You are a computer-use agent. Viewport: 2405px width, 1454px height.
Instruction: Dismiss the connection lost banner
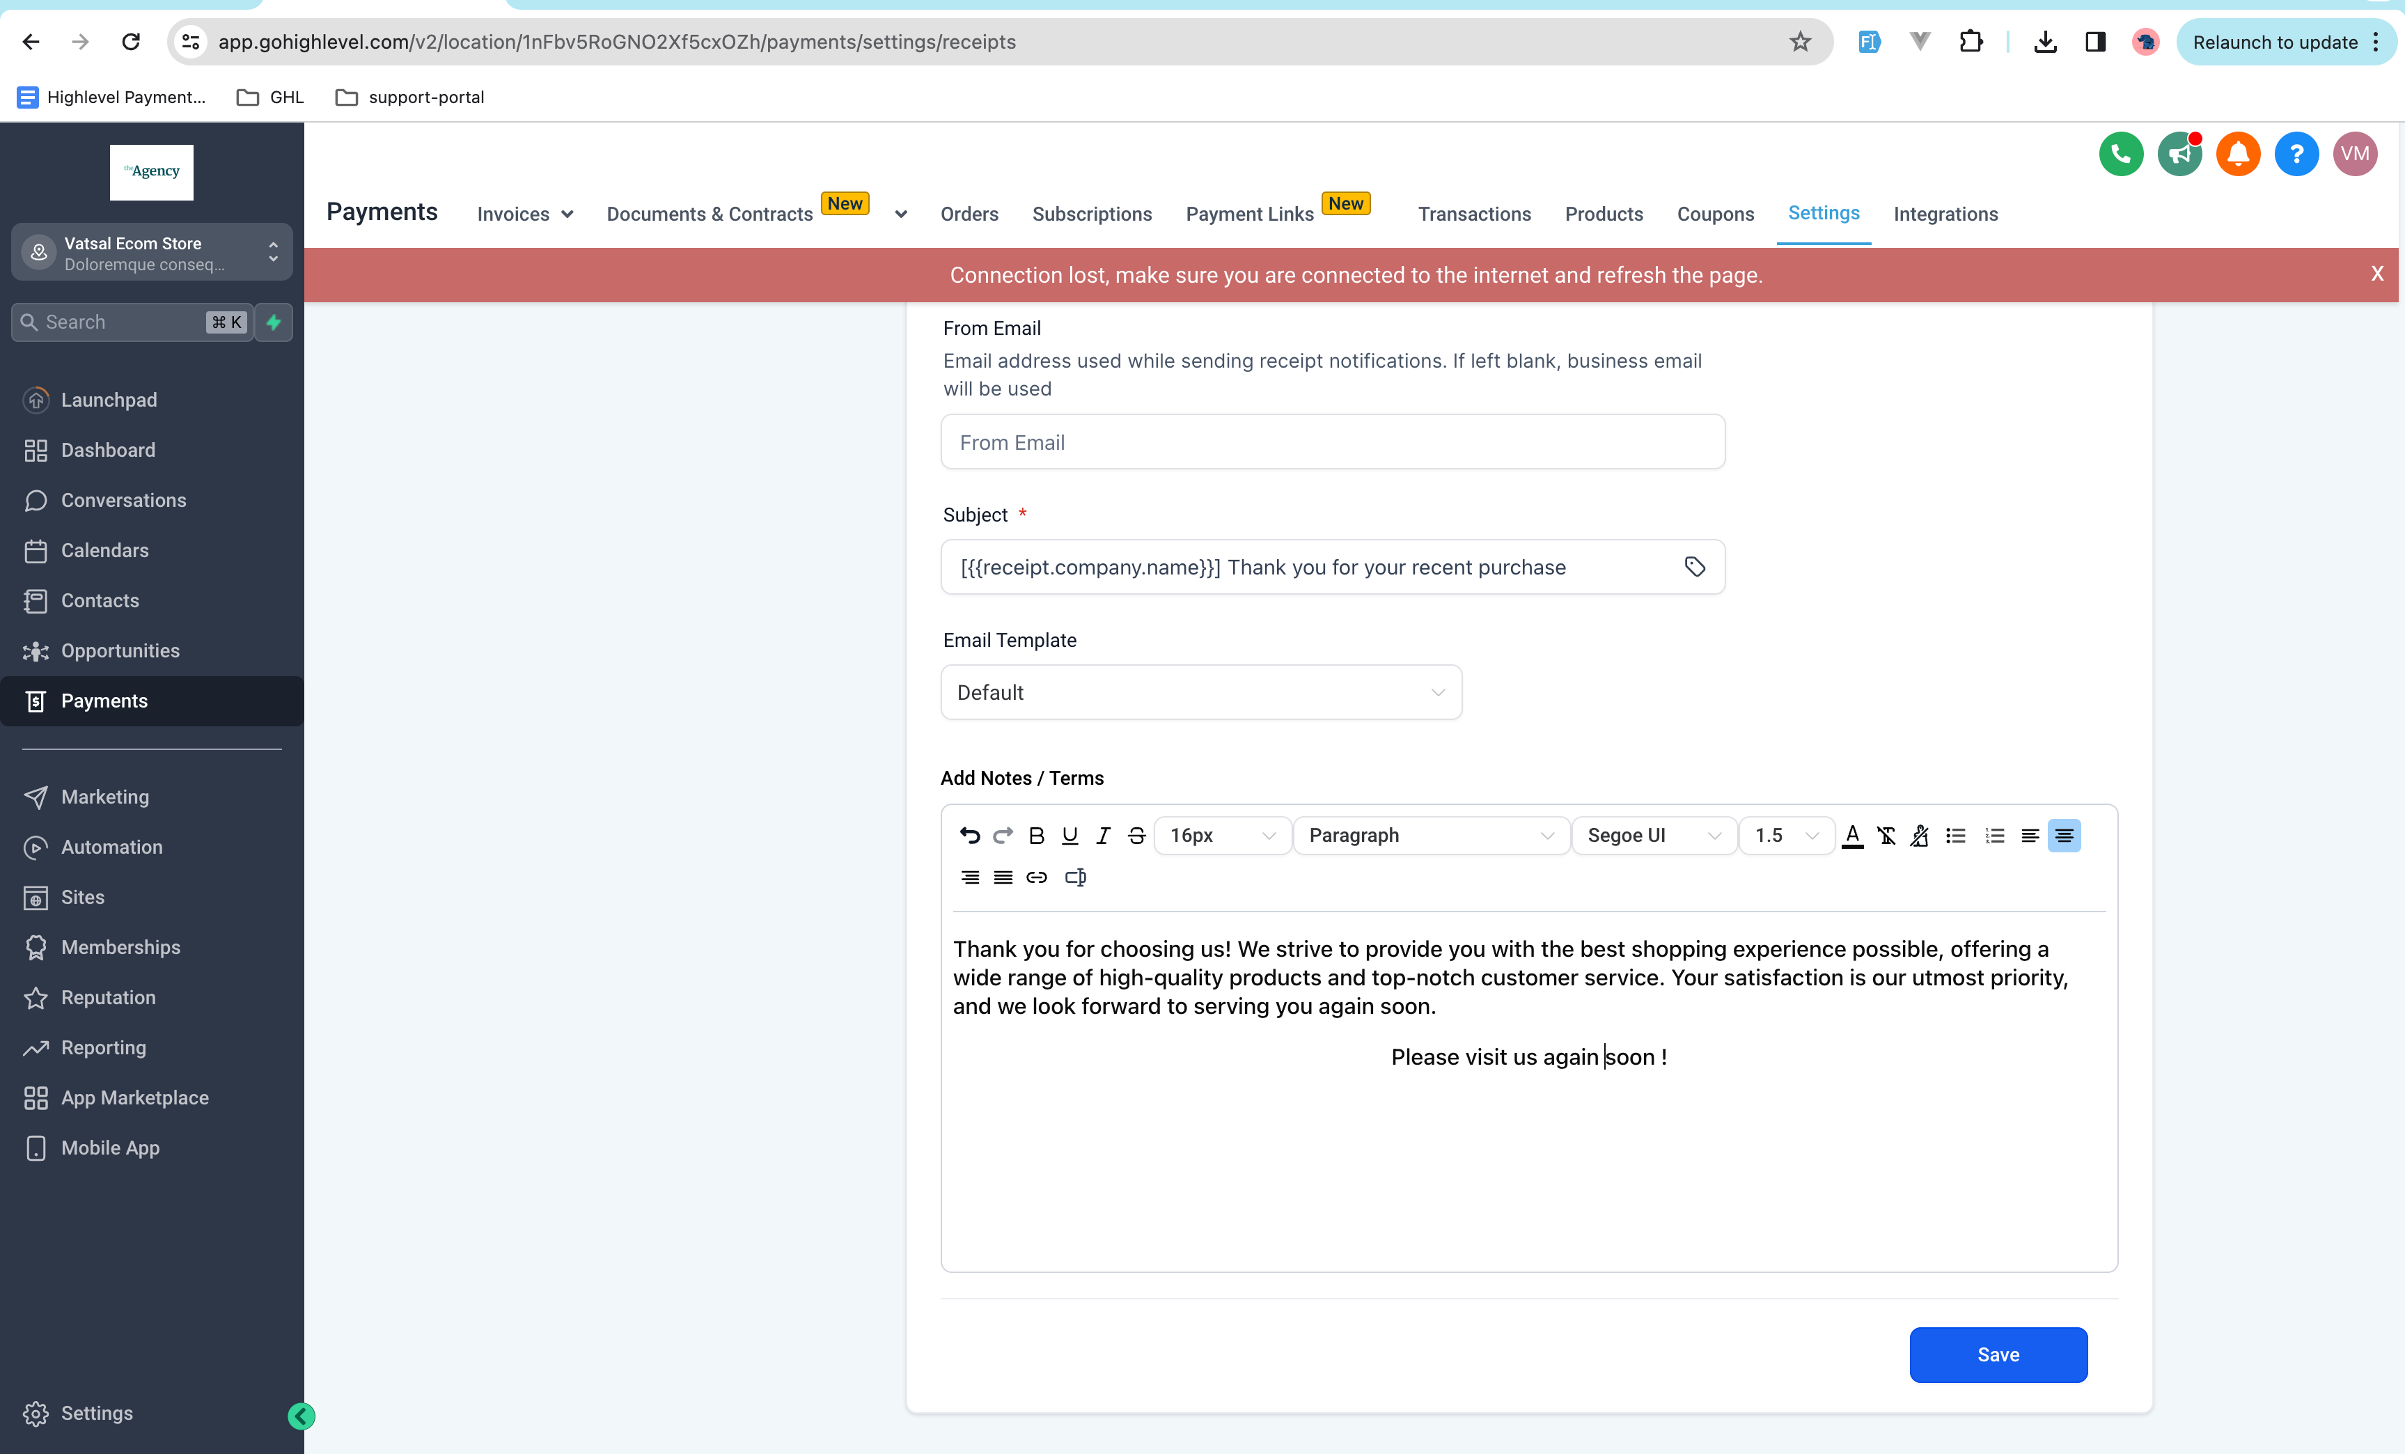pos(2376,274)
